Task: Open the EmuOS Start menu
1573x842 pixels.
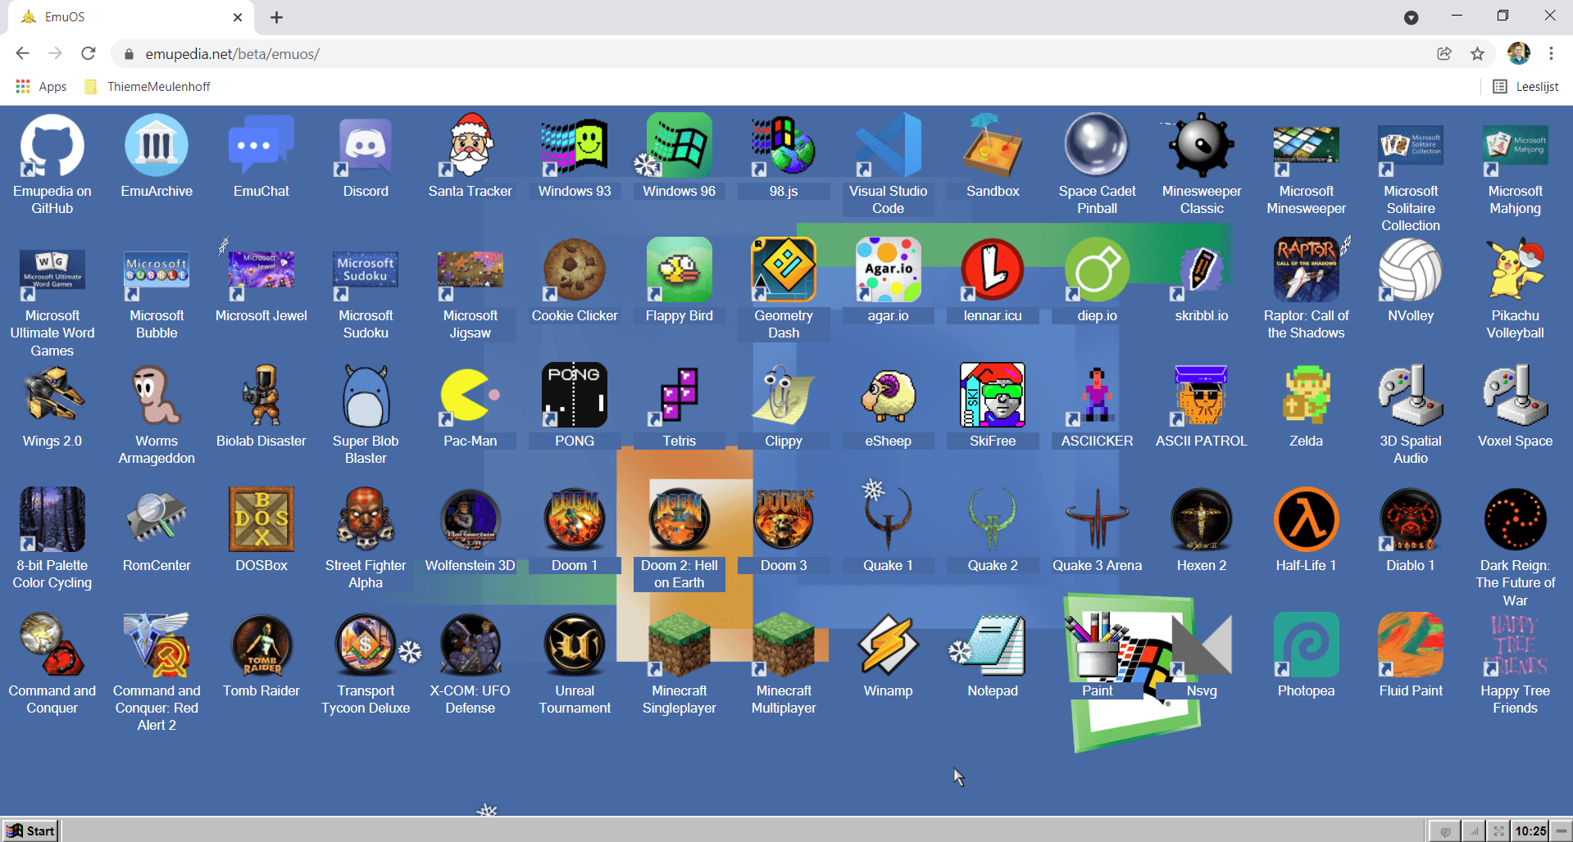Action: click(x=30, y=831)
